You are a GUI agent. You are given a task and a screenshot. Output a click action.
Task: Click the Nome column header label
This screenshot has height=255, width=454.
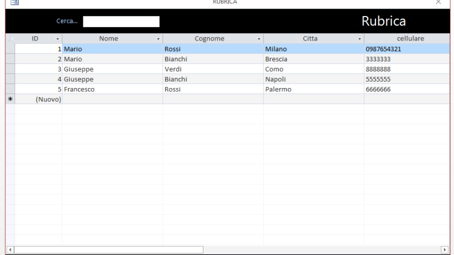[108, 38]
